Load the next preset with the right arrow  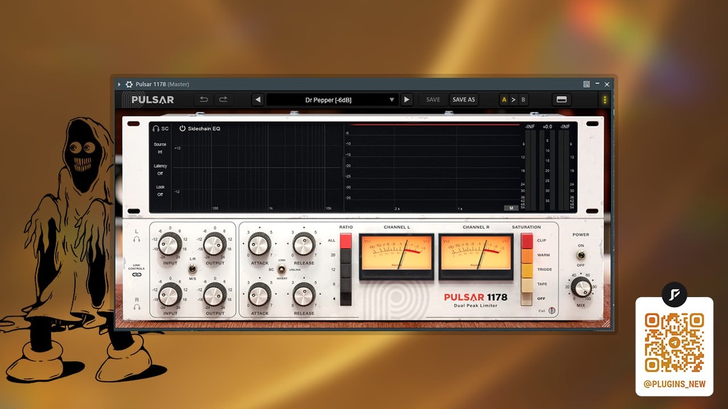click(x=407, y=99)
